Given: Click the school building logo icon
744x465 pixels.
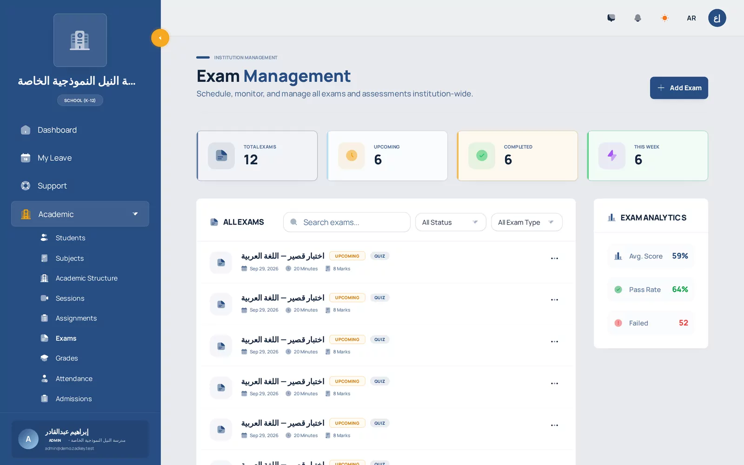Looking at the screenshot, I should [x=80, y=40].
